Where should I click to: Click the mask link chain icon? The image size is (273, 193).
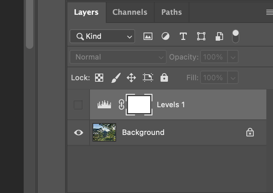click(x=121, y=104)
